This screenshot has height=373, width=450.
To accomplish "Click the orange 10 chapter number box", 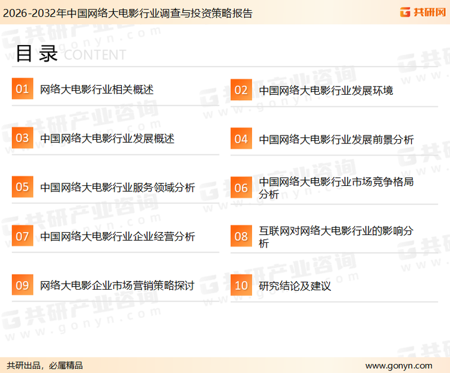I will 241,285.
